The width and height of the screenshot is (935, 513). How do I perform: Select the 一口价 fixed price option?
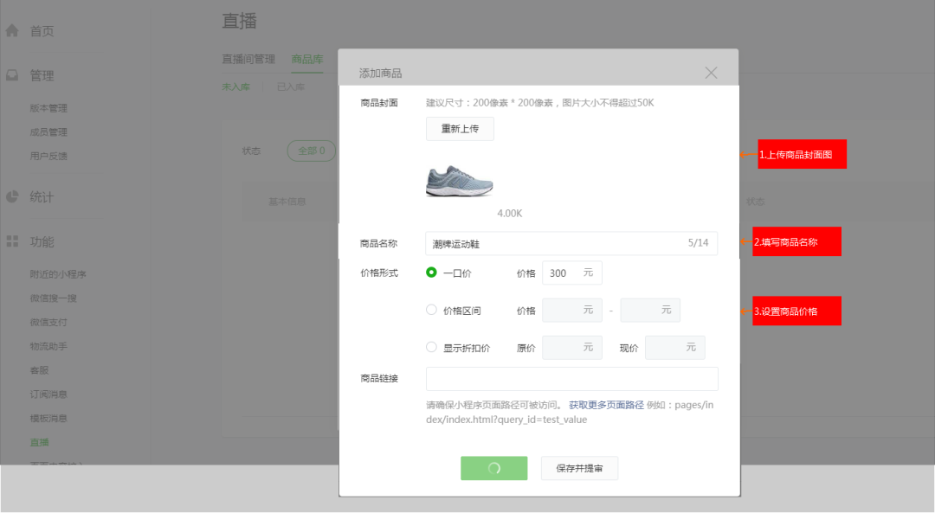click(431, 272)
